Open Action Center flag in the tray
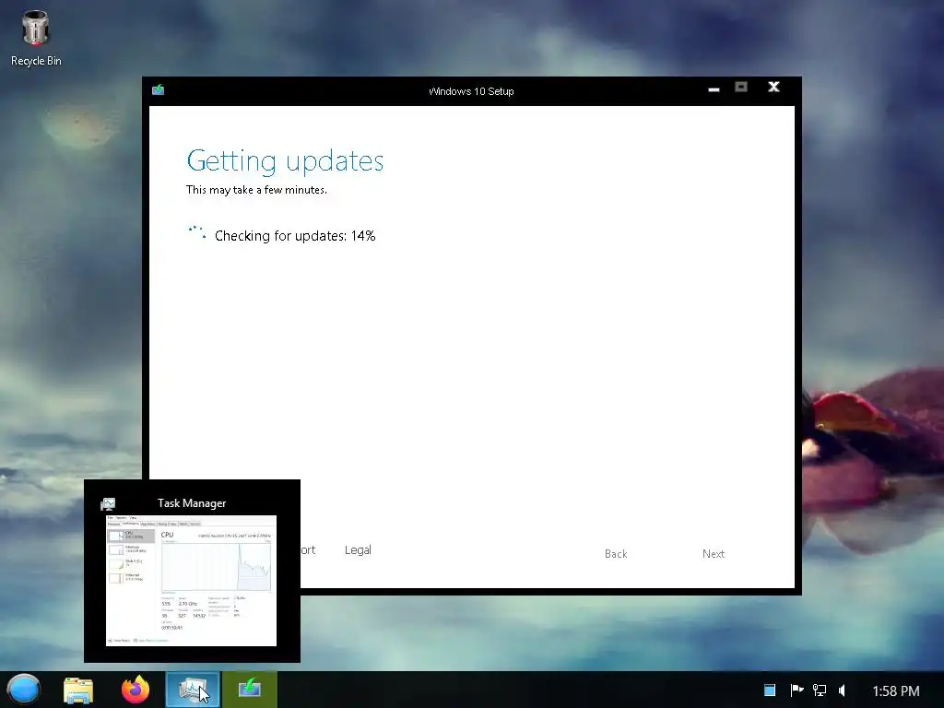Image resolution: width=944 pixels, height=708 pixels. (796, 690)
